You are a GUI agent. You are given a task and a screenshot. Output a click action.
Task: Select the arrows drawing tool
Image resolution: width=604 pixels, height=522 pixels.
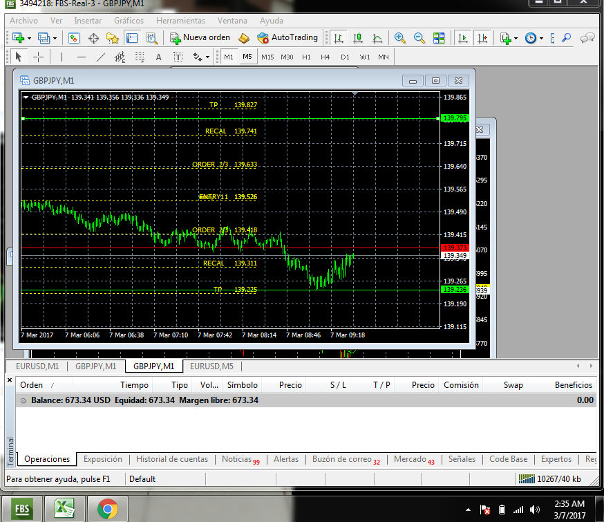click(198, 57)
